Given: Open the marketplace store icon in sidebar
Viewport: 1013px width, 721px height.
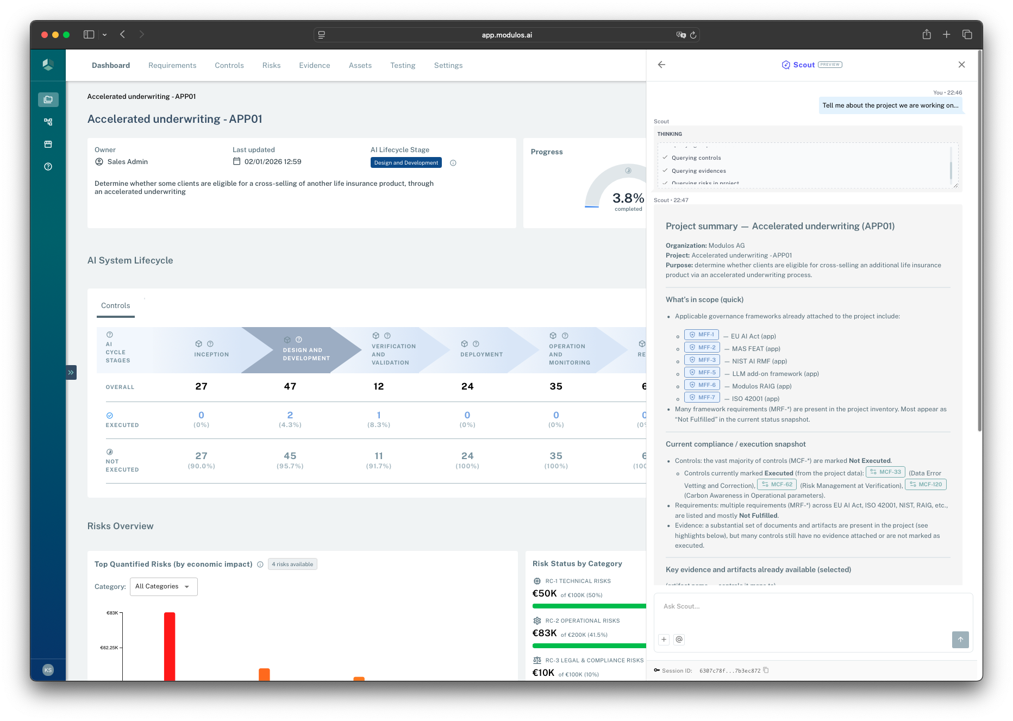Looking at the screenshot, I should click(x=48, y=144).
